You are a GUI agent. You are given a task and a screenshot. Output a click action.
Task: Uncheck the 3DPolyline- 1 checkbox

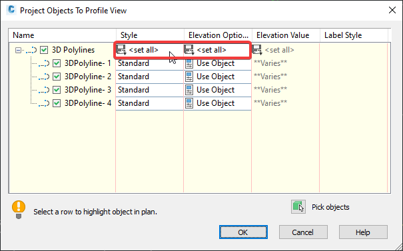tap(57, 63)
